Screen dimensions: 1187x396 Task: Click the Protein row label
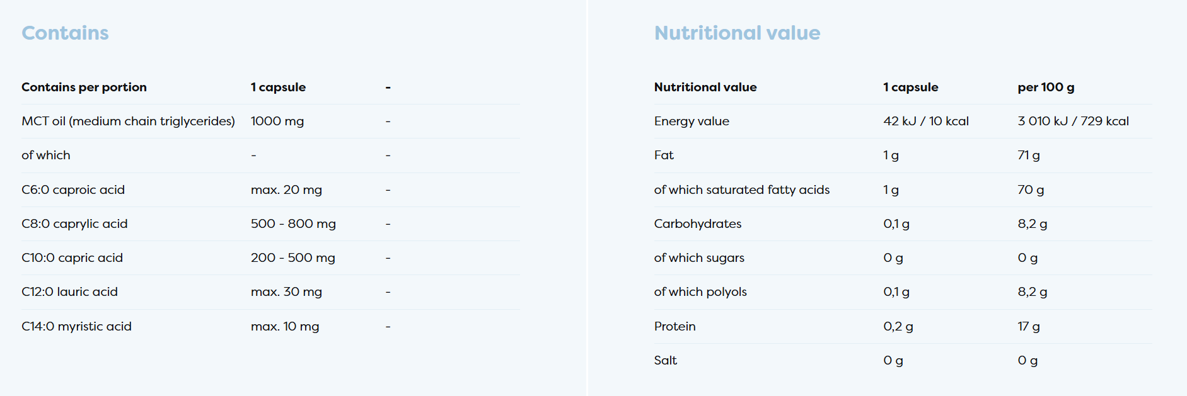(675, 326)
